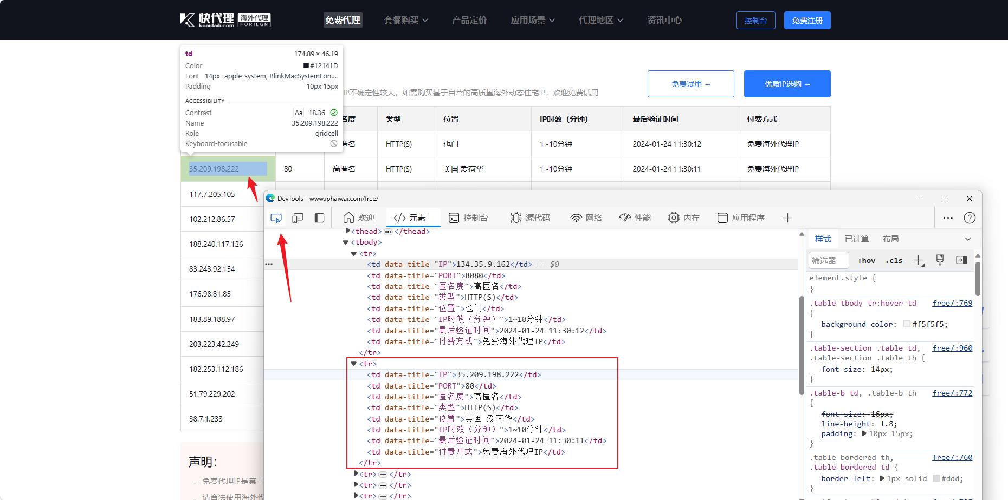The height and width of the screenshot is (500, 1008).
Task: Open the row actions ellipsis beside selected node
Action: click(x=269, y=264)
